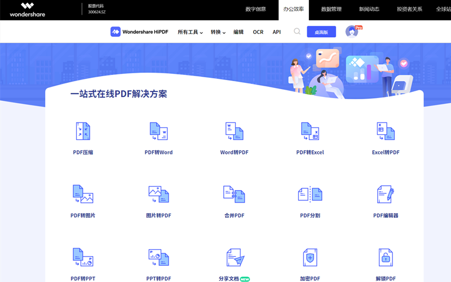Screen dimensions: 451x282
Task: Open the PDF编辑器 editor icon
Action: [x=386, y=194]
